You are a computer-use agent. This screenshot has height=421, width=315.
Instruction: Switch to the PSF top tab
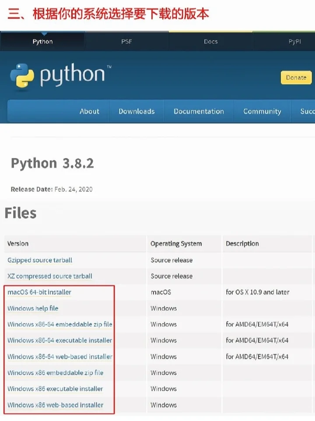[126, 41]
